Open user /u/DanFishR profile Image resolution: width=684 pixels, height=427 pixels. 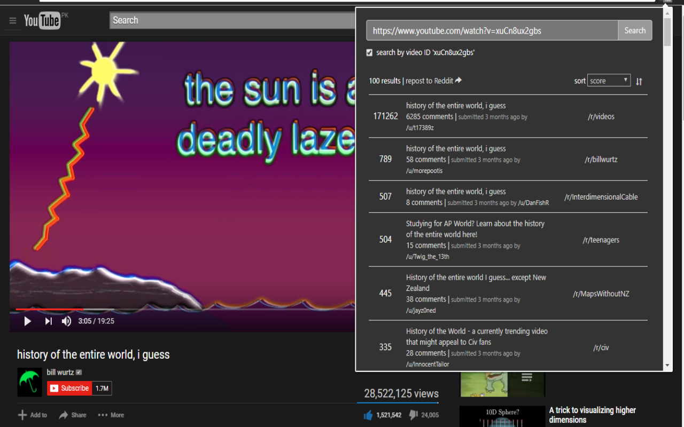[533, 203]
